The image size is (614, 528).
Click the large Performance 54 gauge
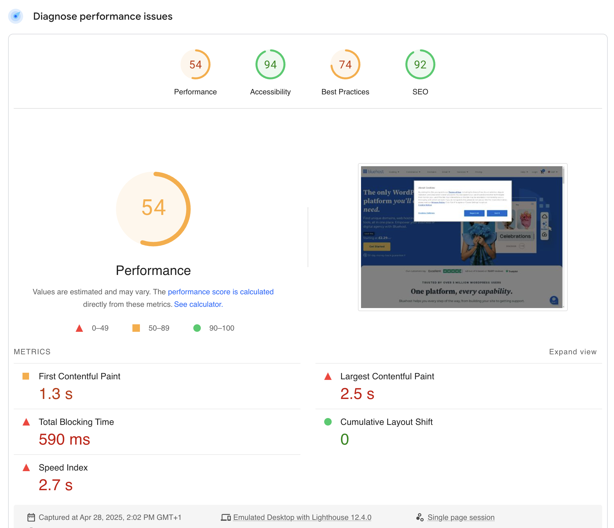[153, 209]
